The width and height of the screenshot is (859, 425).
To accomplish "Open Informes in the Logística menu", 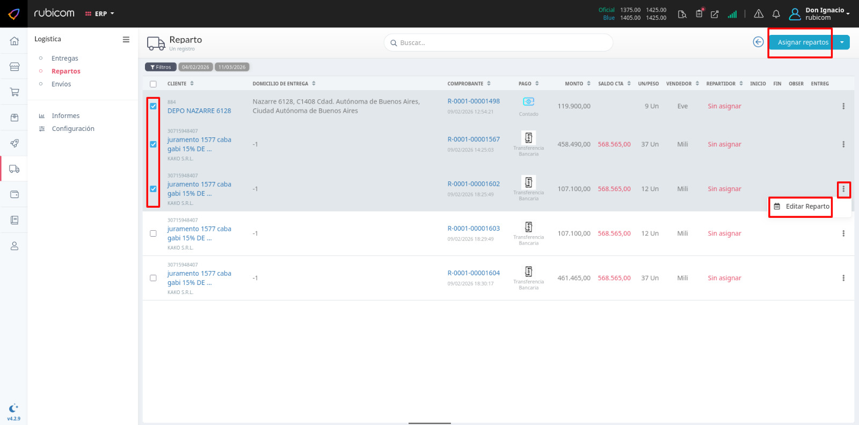I will coord(65,116).
